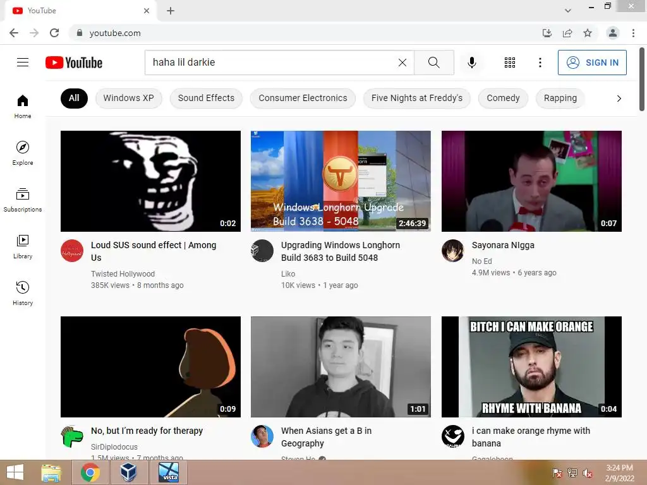
Task: Open Explore in the sidebar
Action: (x=23, y=153)
